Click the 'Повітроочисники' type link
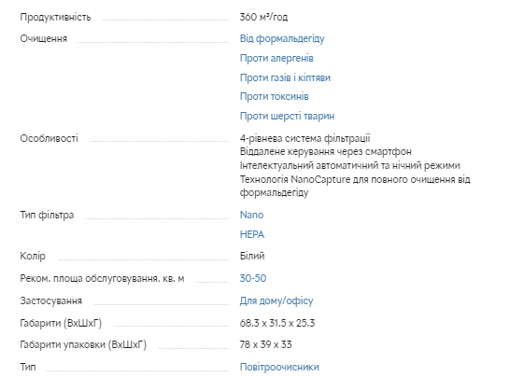This screenshot has width=510, height=377. pos(279,367)
